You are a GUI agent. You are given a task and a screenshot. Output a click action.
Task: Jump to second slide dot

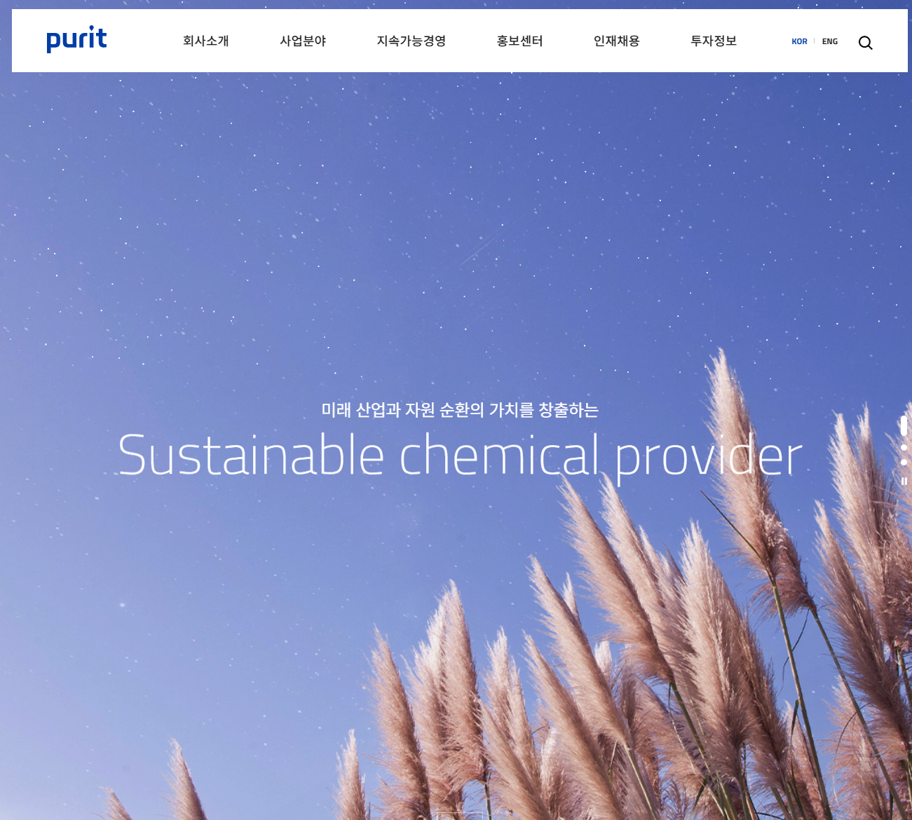(904, 447)
